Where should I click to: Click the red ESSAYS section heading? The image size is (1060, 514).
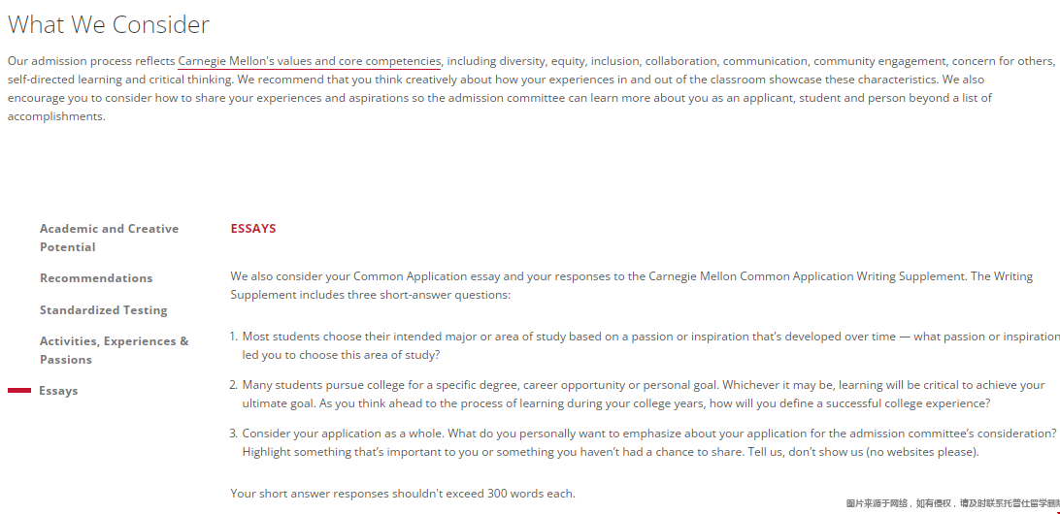point(253,229)
